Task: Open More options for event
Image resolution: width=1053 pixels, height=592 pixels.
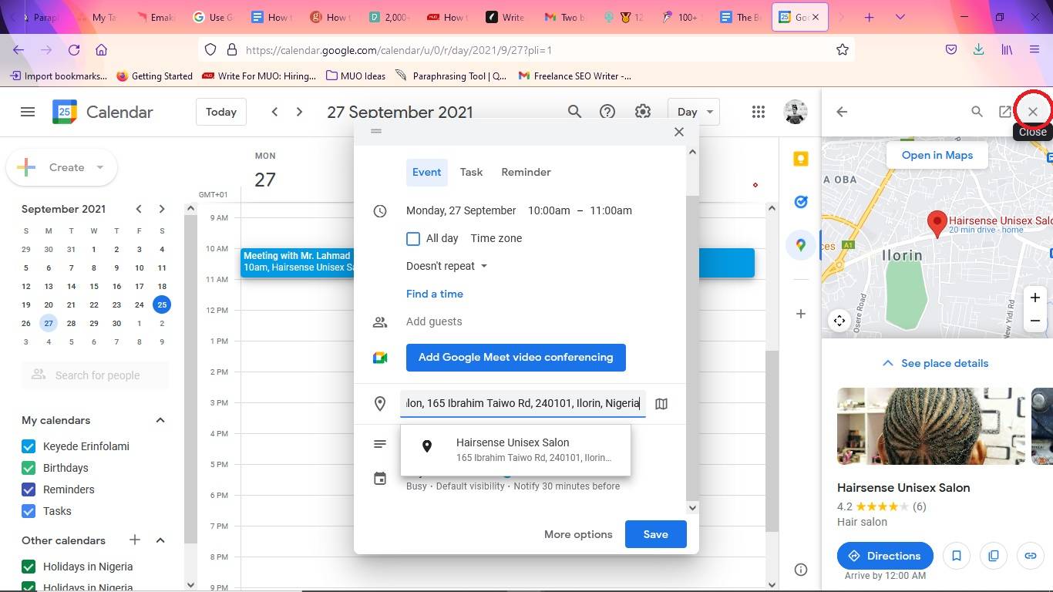Action: [578, 534]
